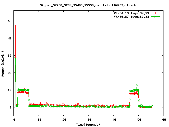Click the green peak marker near 13 Kelvin
Screen dimensions: 169x127
[137, 85]
